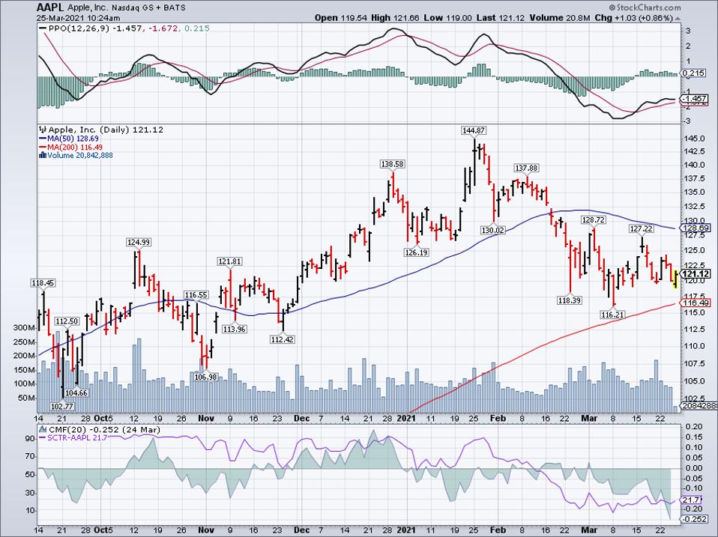Click the 113.96 low price label
This screenshot has height=537, width=718.
tap(234, 329)
